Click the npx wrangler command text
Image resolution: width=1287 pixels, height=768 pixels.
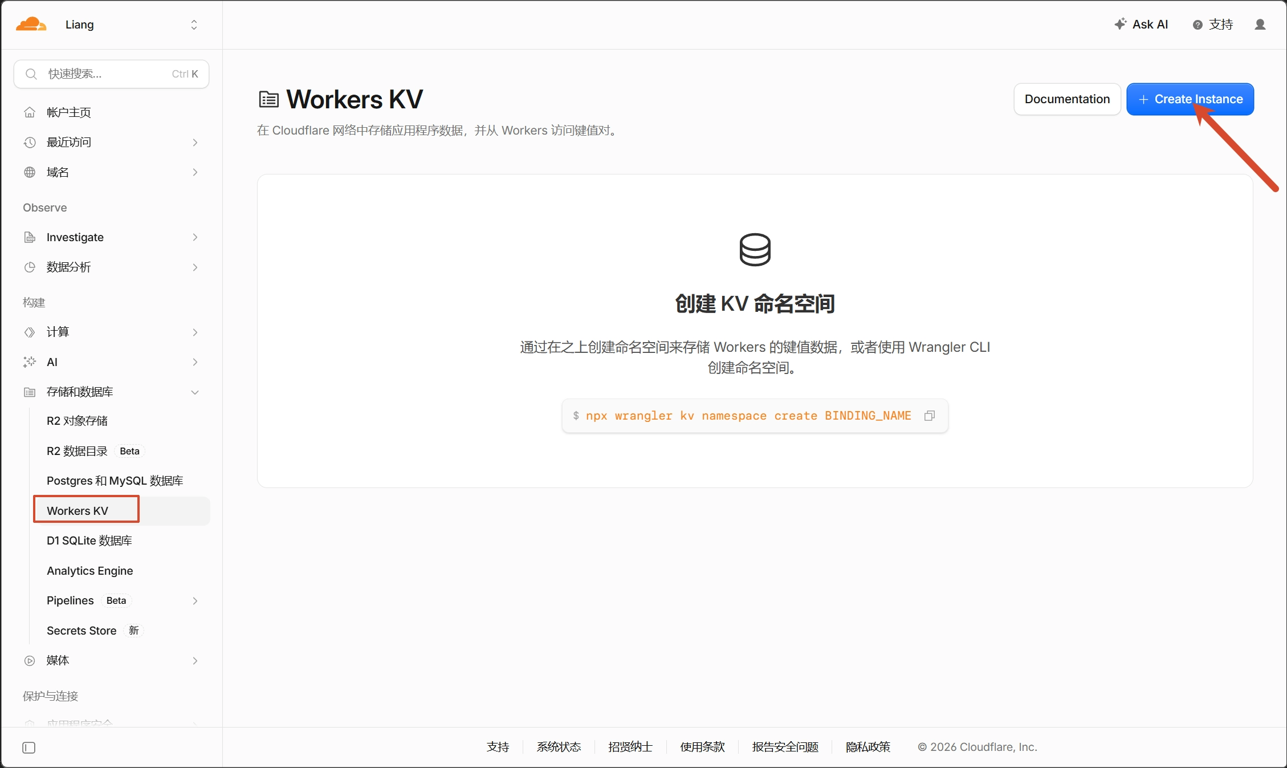coord(748,416)
